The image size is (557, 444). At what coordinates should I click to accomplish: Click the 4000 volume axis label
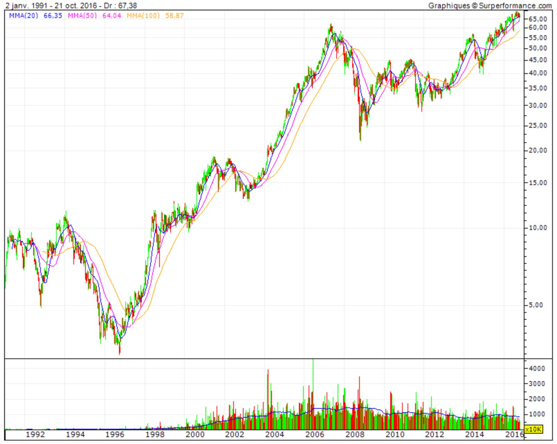pos(537,368)
